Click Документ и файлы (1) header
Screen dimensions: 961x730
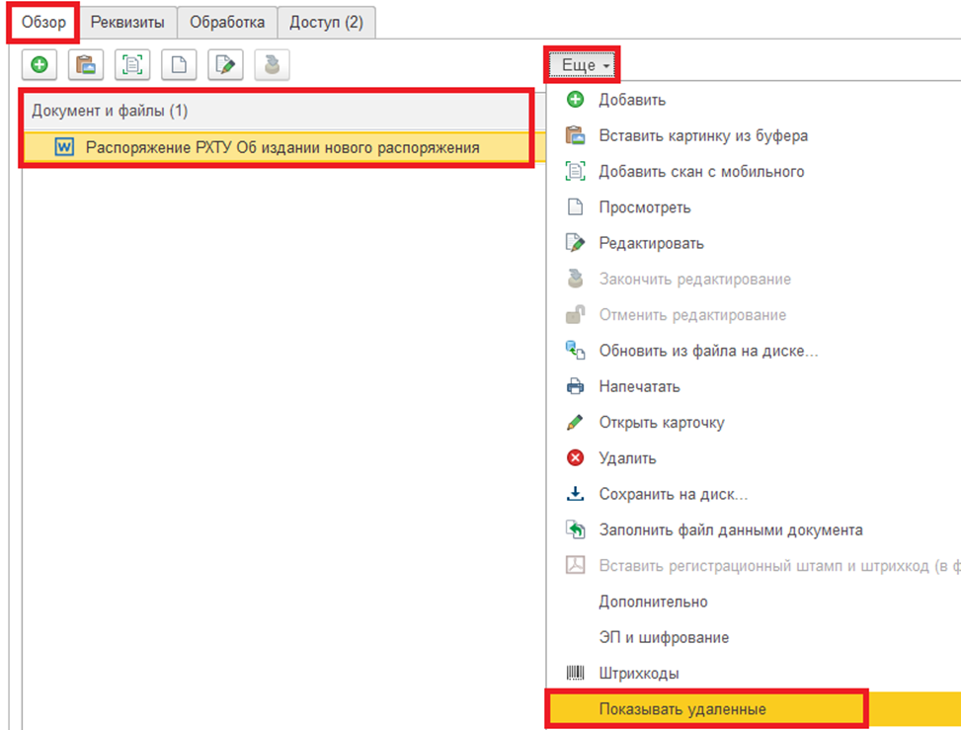coord(109,110)
